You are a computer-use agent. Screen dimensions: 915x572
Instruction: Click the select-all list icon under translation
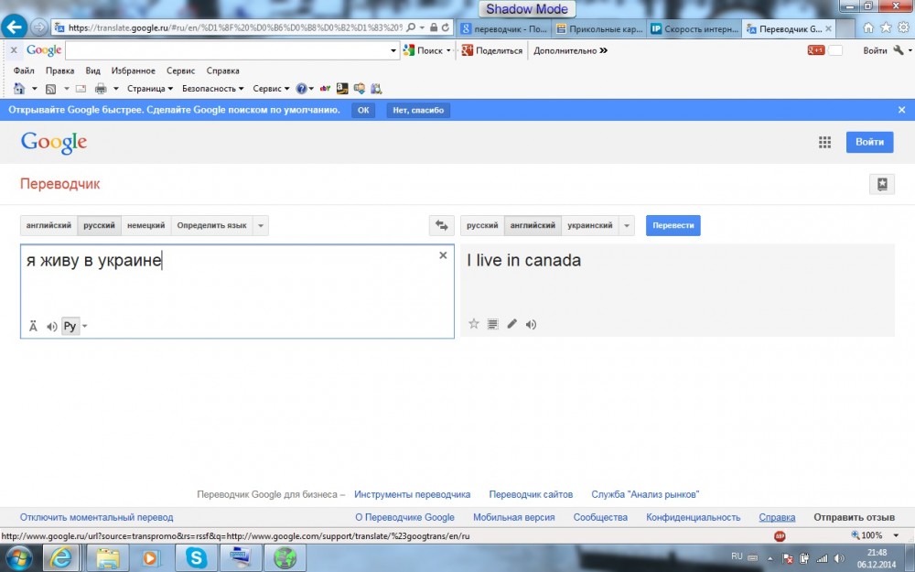tap(493, 324)
